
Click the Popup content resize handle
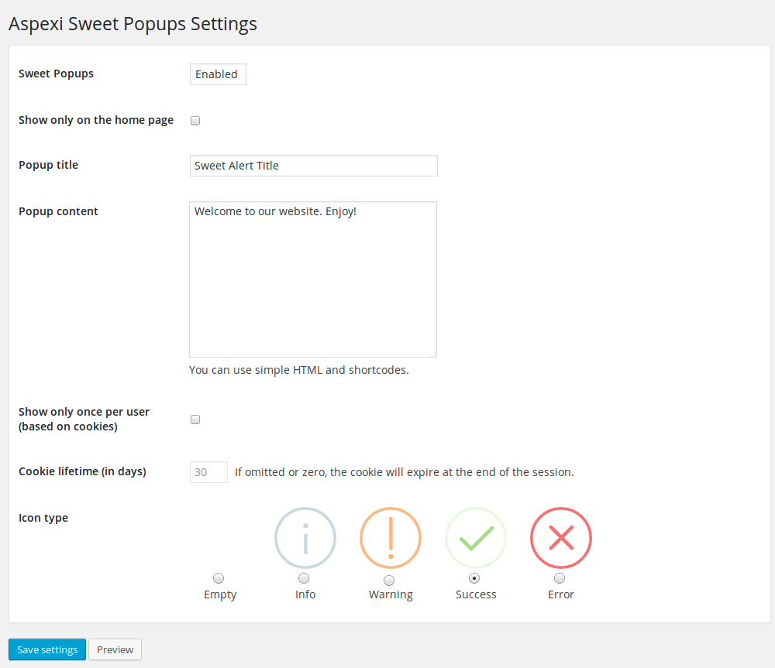point(432,353)
